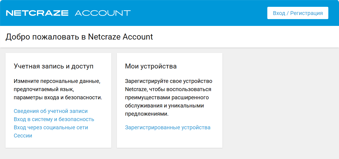This screenshot has height=159, width=339.
Task: Open Сведения об учетной записи link
Action: click(51, 111)
